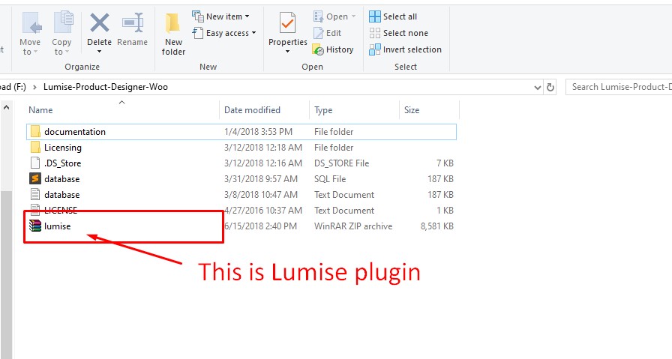Select the LICENSE text file icon

click(x=35, y=210)
